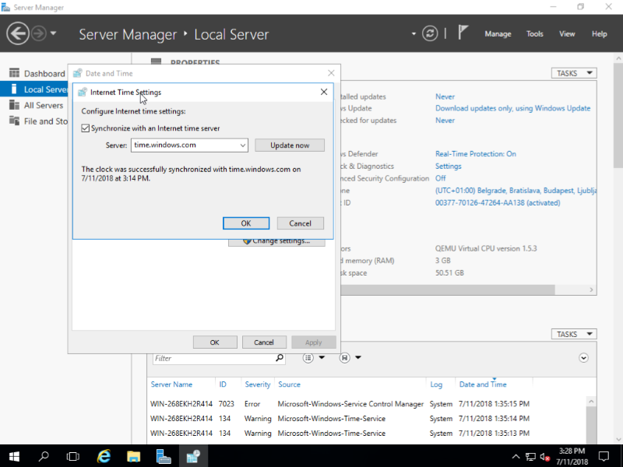Open the View menu
The image size is (623, 467).
567,34
